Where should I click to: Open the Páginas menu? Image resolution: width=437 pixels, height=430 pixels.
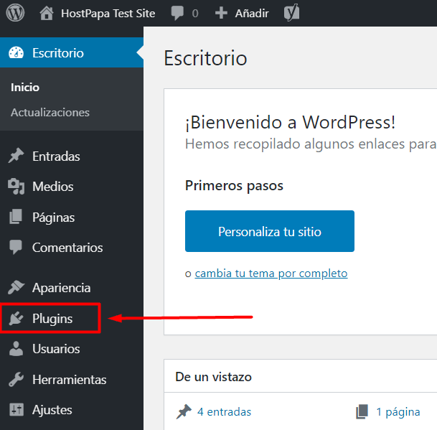click(72, 218)
